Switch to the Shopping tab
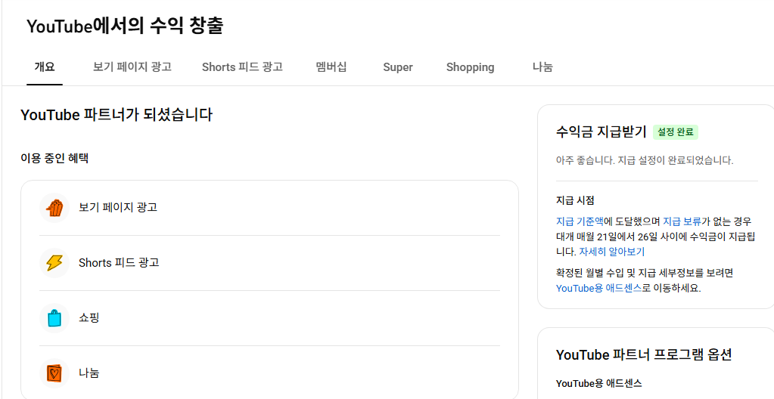774x399 pixels. tap(470, 67)
